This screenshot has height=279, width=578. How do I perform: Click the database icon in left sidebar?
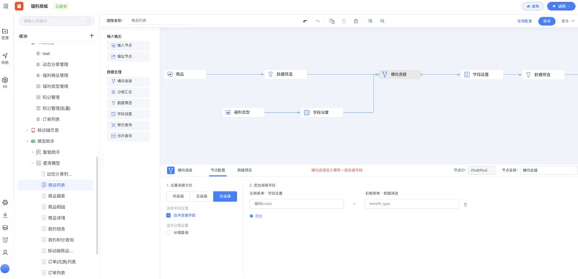5,228
